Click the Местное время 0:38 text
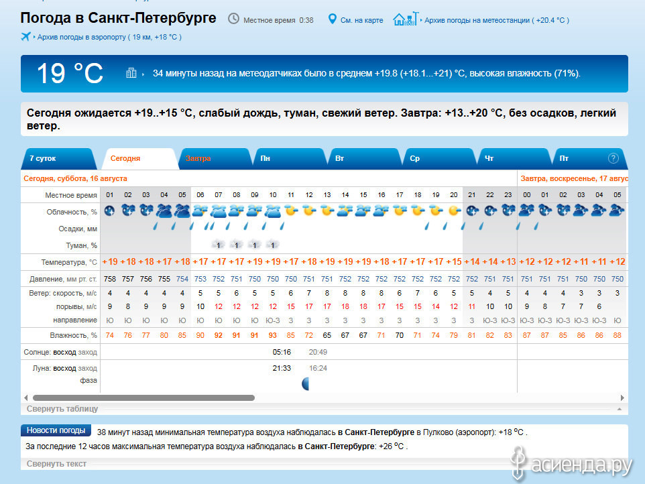645x484 pixels. [x=278, y=20]
